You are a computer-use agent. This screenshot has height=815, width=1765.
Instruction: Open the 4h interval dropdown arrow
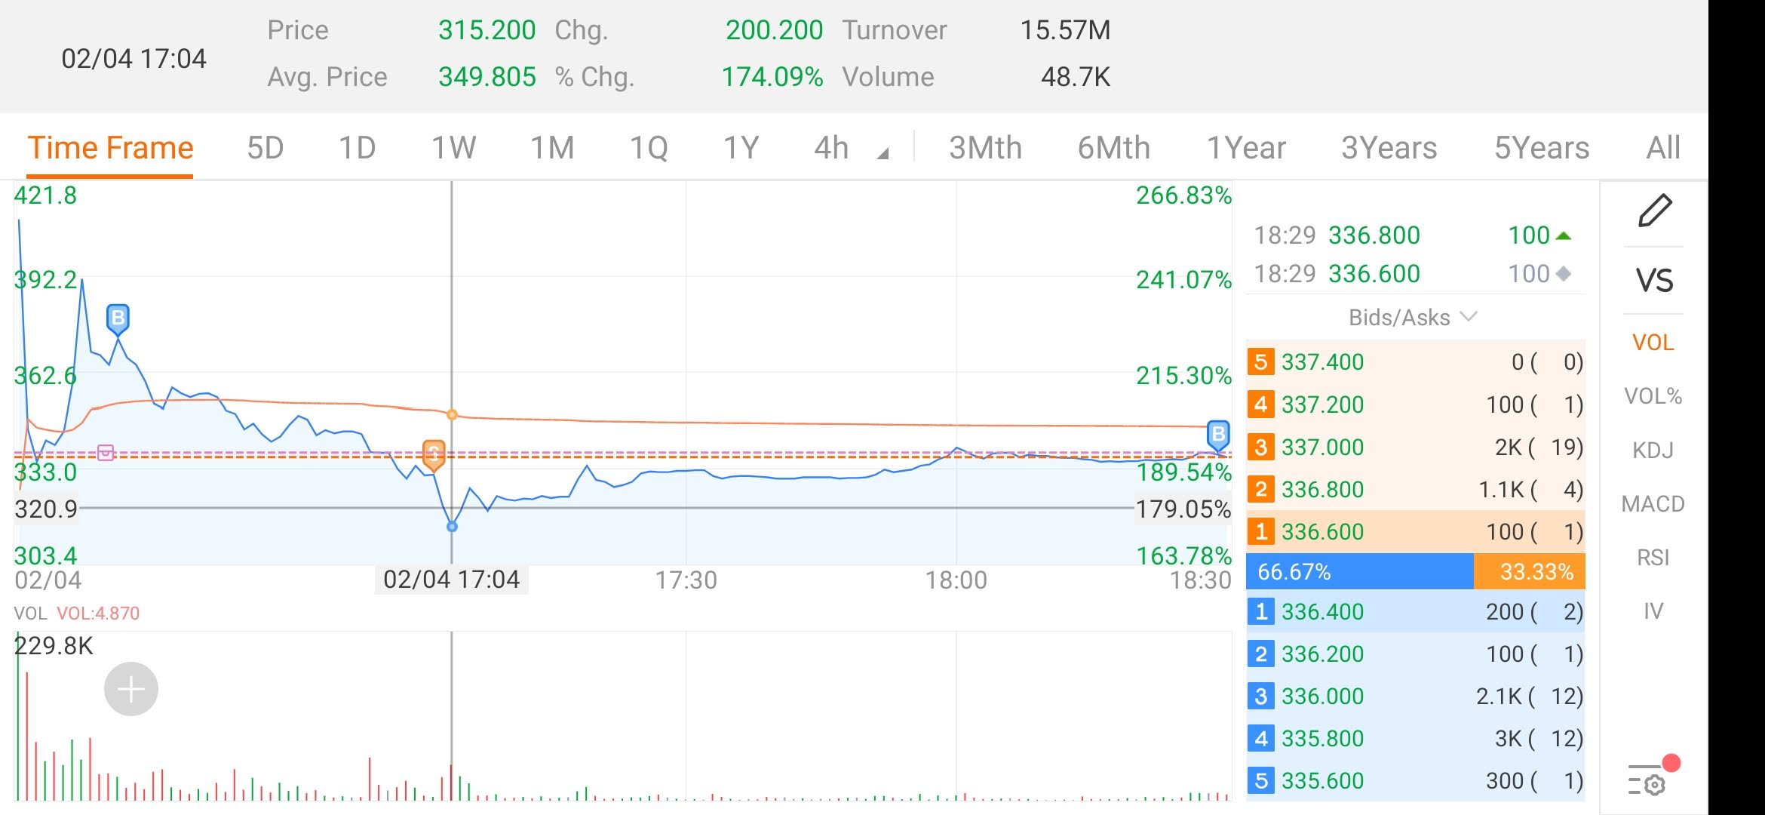coord(883,154)
